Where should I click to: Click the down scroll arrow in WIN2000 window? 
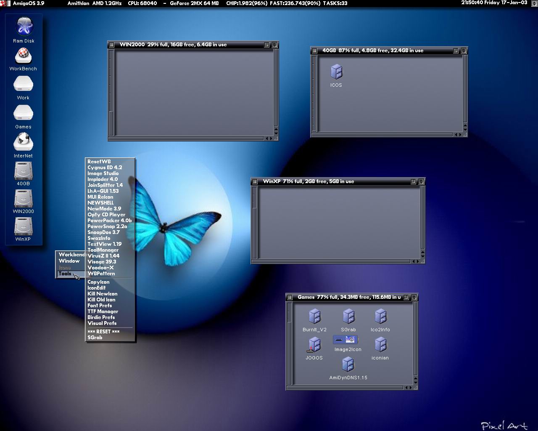[276, 133]
